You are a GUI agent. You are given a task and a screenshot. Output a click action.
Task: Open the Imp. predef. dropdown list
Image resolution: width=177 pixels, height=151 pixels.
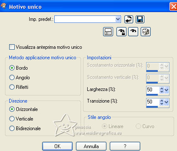[x=118, y=19]
